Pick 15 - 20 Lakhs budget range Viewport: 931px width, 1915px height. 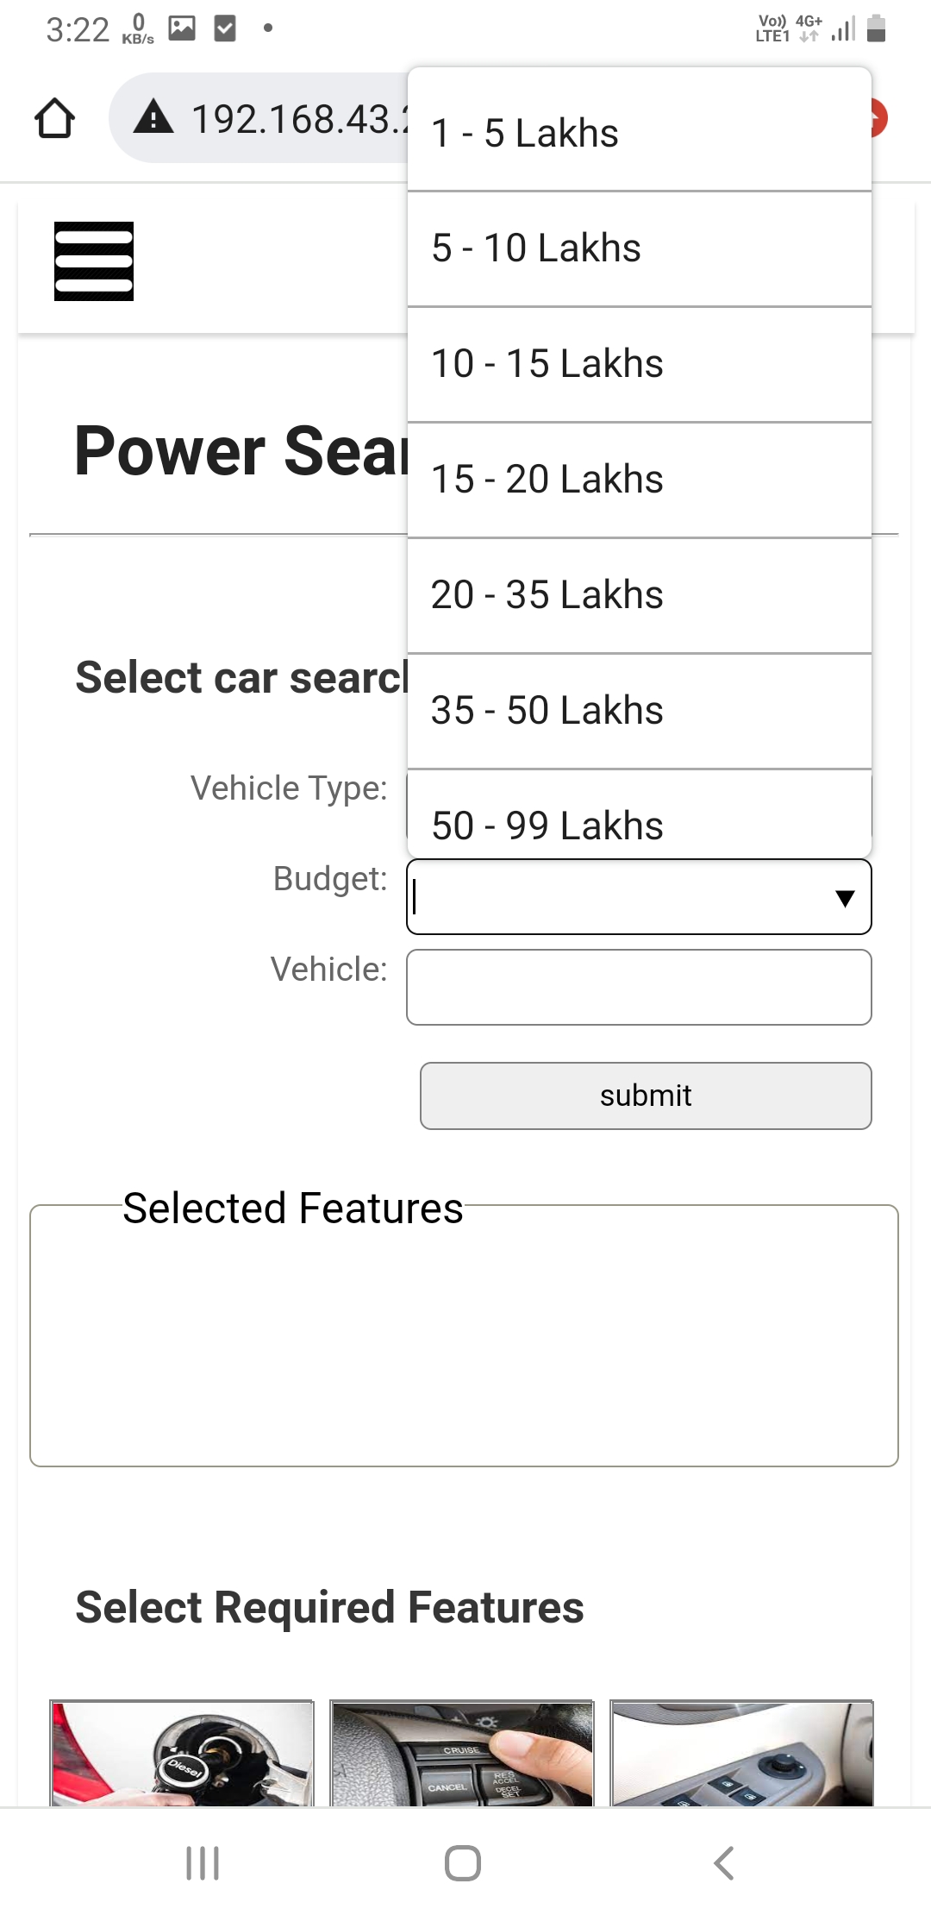[640, 480]
